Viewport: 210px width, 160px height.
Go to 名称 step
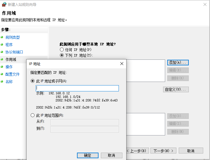click(x=9, y=82)
